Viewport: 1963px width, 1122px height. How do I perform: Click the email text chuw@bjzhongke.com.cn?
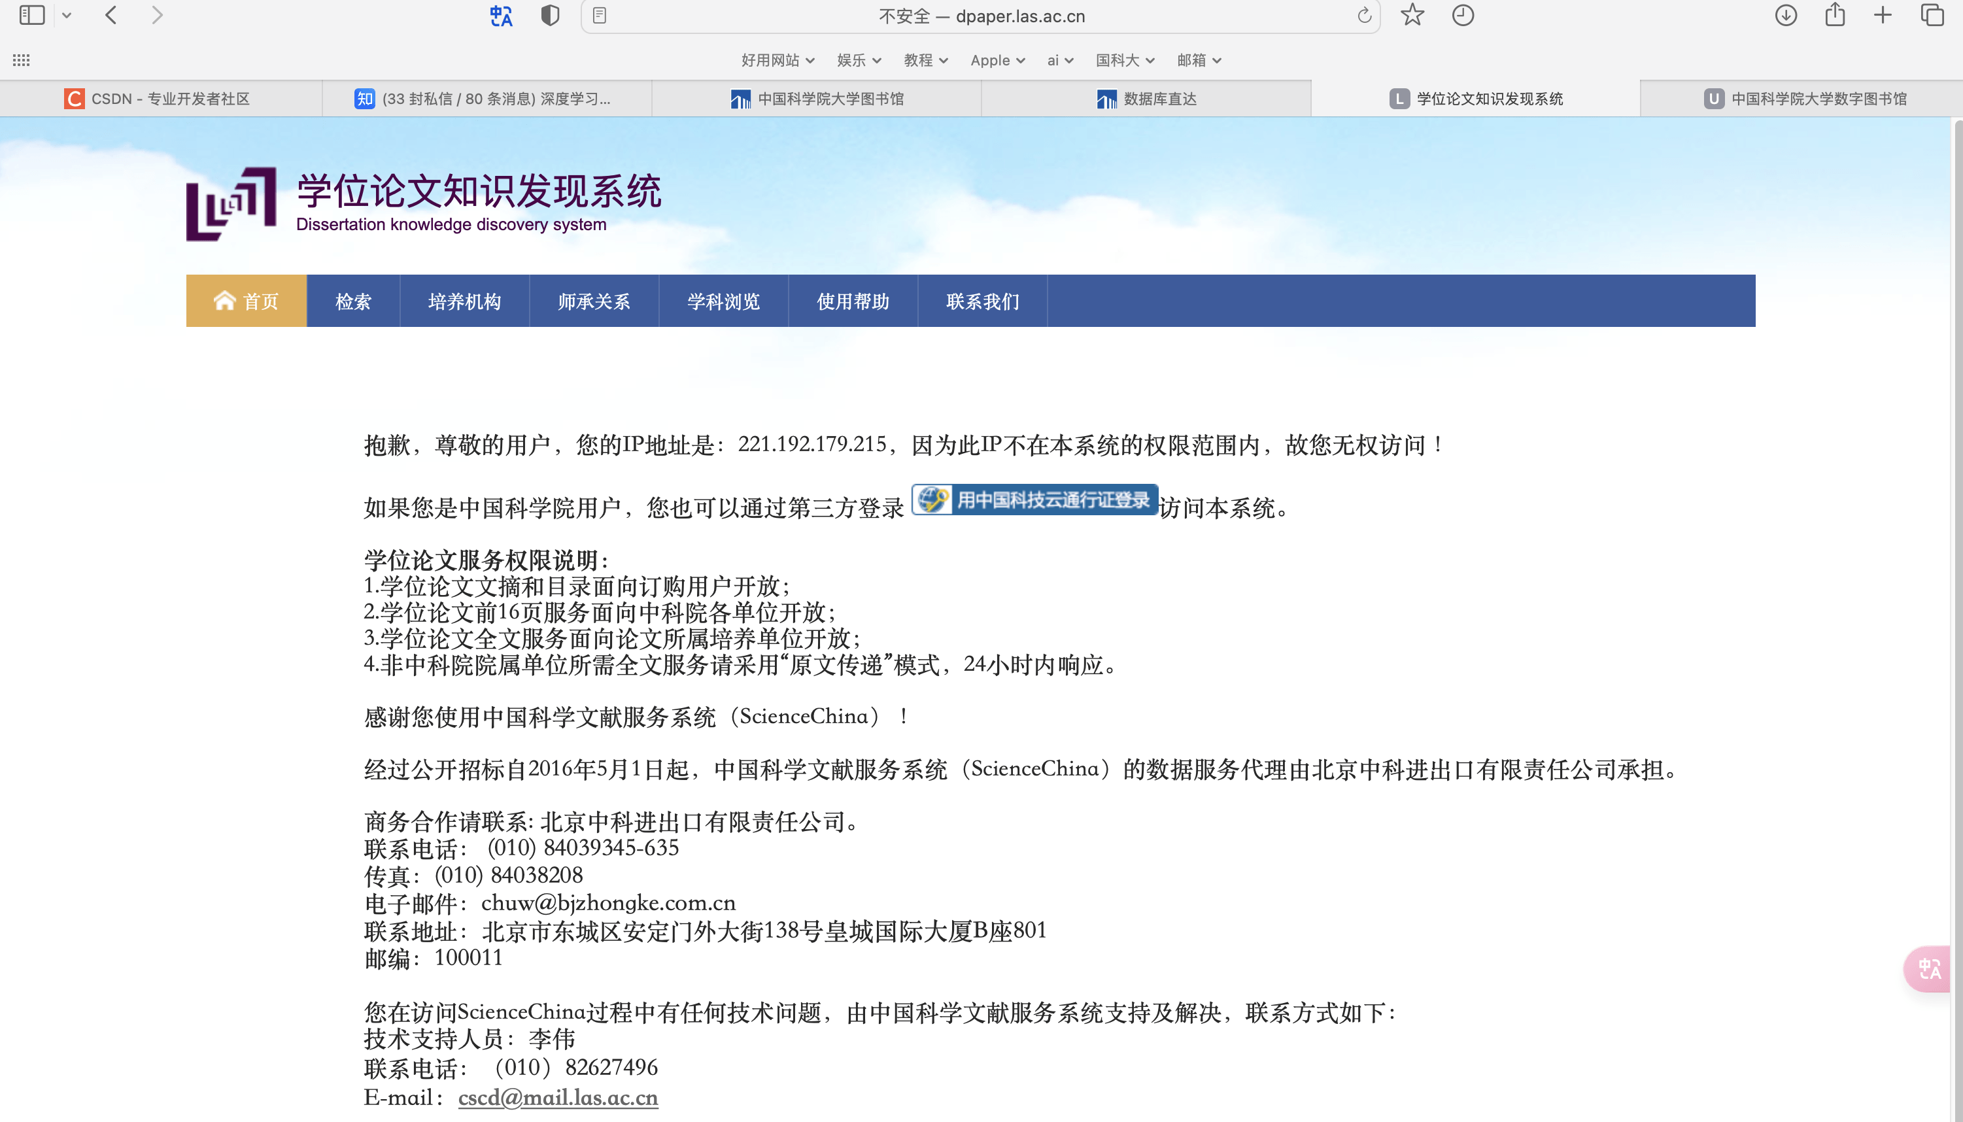609,902
